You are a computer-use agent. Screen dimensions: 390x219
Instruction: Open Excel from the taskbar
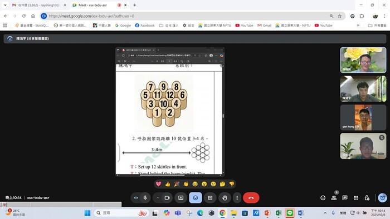tap(279, 213)
